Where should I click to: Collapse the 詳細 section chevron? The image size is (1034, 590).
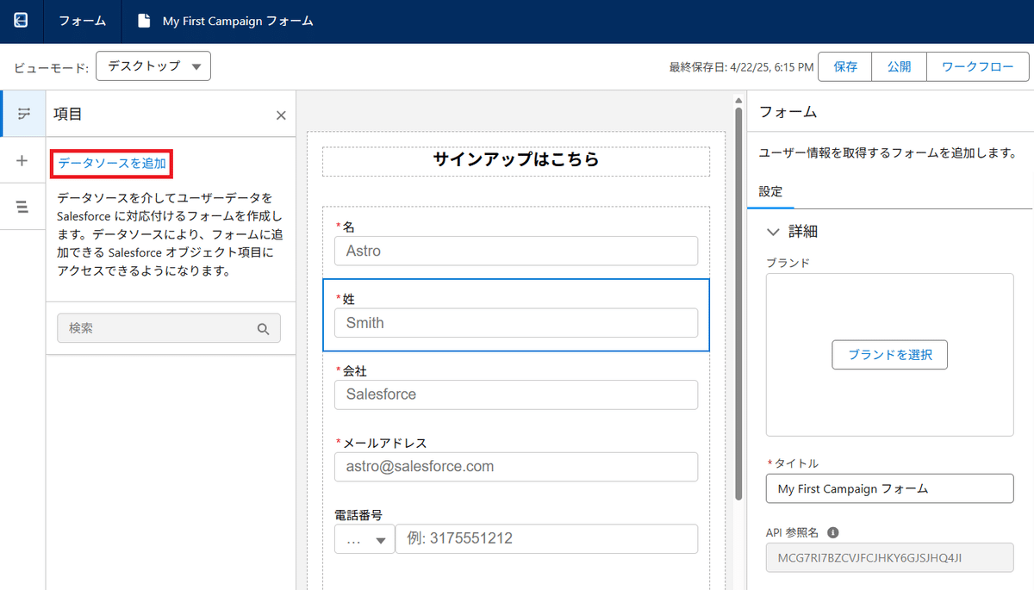pyautogui.click(x=773, y=232)
